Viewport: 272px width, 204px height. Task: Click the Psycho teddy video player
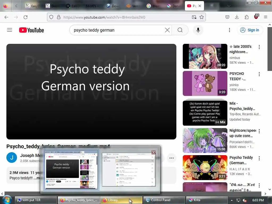[91, 92]
